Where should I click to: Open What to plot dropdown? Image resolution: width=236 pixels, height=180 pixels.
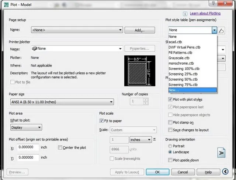click(26, 128)
